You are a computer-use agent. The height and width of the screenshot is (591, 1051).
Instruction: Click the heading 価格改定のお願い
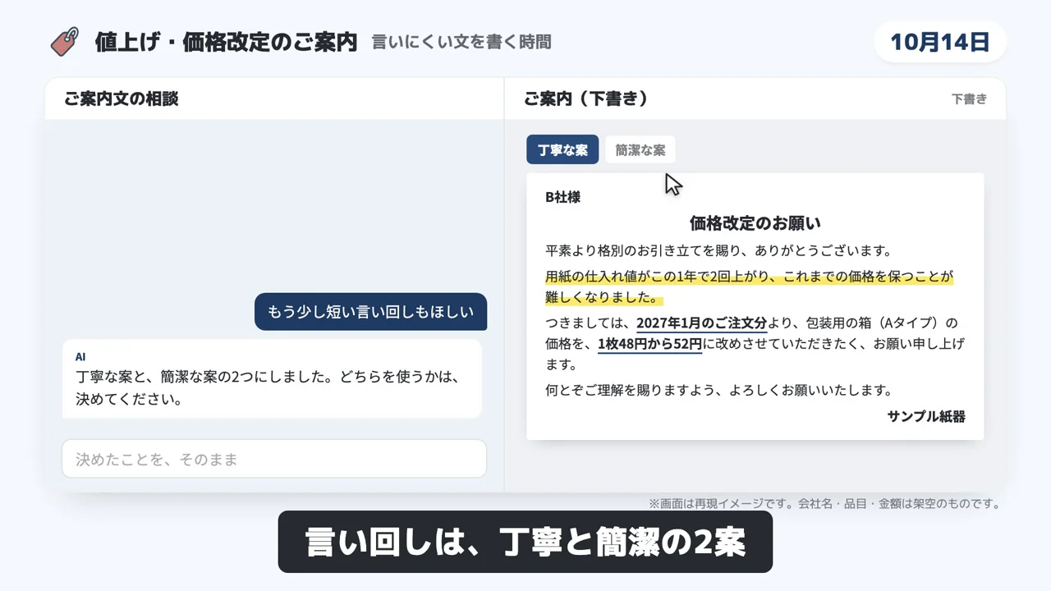click(x=755, y=222)
